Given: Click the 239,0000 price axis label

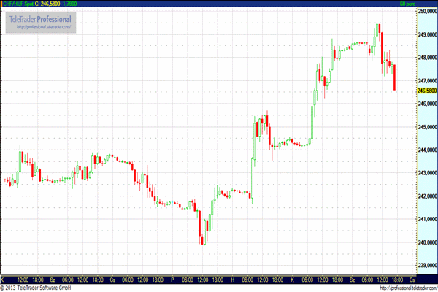Looking at the screenshot, I should 426,266.
